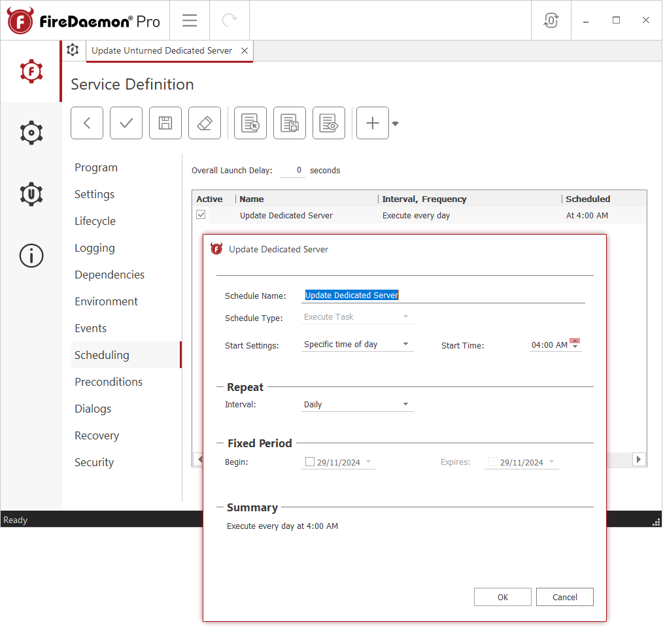
Task: Click OK in schedule dialog
Action: point(503,597)
